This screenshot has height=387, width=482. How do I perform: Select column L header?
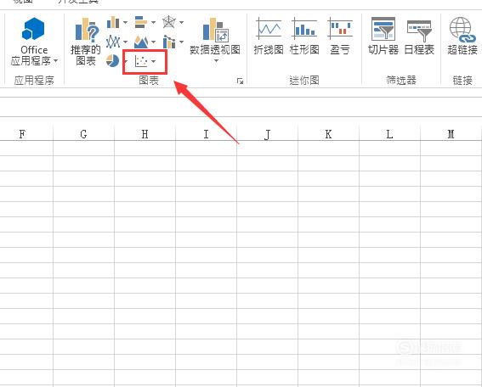tap(389, 134)
